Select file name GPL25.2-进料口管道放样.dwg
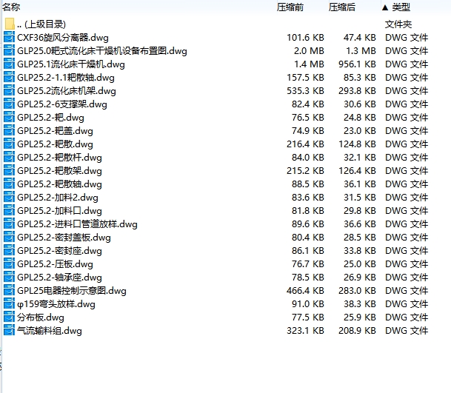451x393 pixels. 77,224
